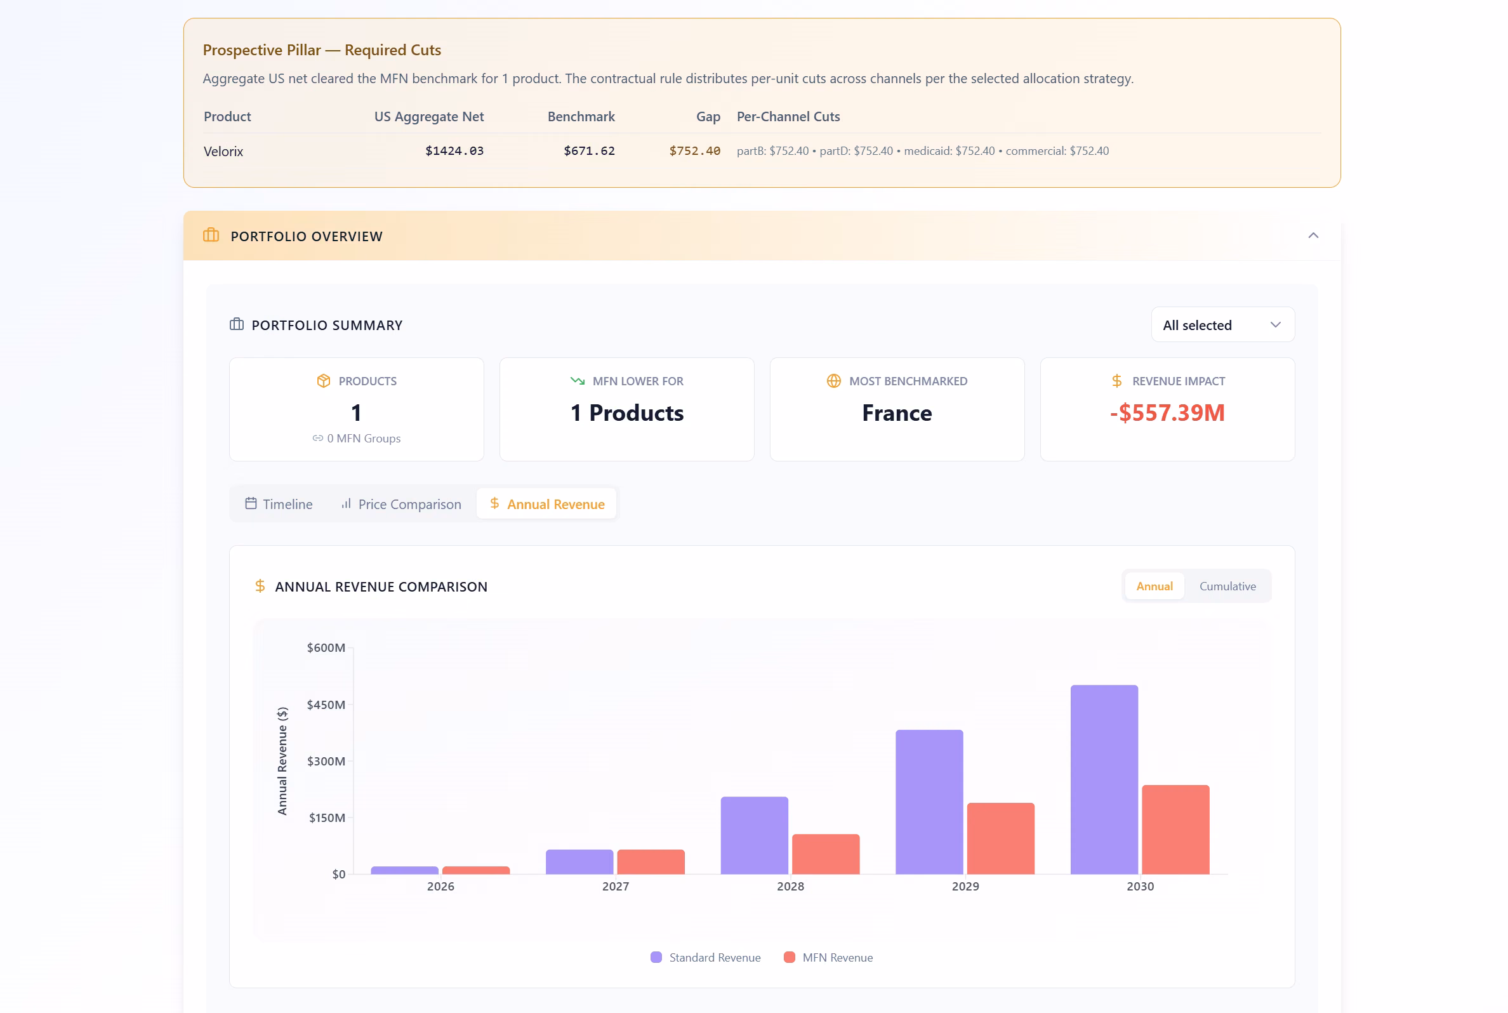Click the MFN Revenue legend swatch

pyautogui.click(x=788, y=957)
